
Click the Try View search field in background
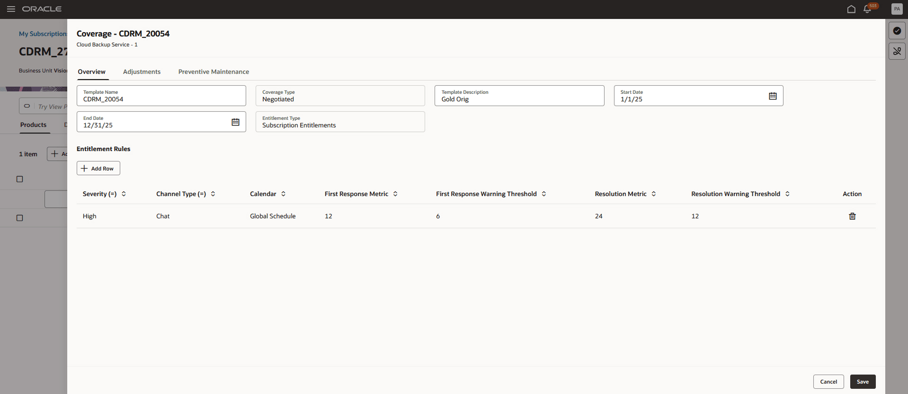[x=43, y=106]
